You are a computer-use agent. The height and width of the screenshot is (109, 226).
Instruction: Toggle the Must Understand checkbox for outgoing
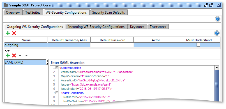click(x=199, y=45)
